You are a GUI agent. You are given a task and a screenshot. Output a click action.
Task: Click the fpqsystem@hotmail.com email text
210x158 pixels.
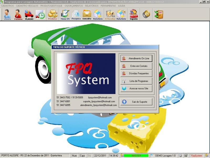click(100, 97)
